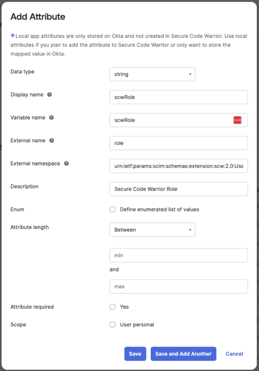Enable Define enumerated list of values
The width and height of the screenshot is (259, 371).
[112, 210]
